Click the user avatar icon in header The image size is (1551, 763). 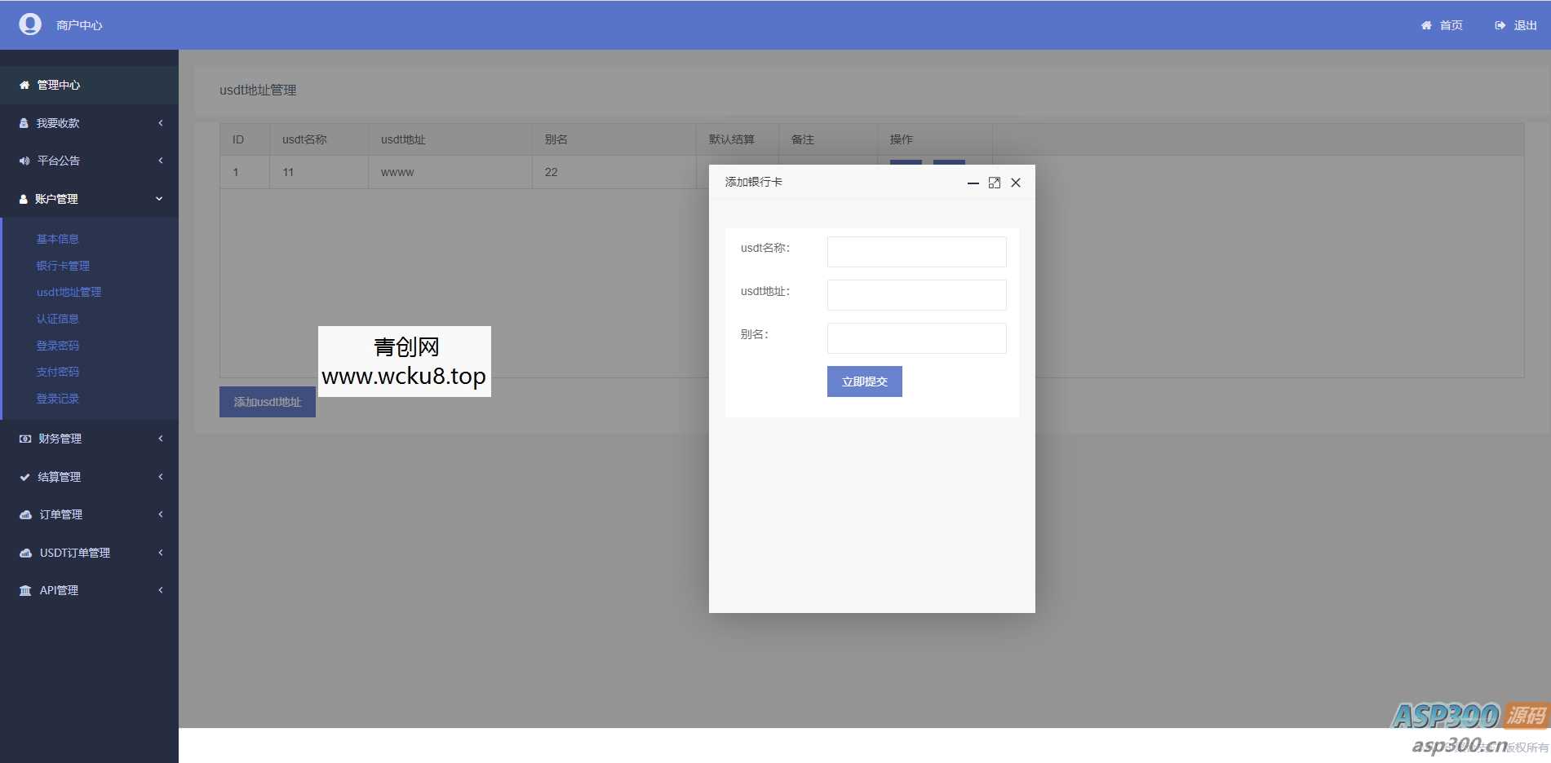pyautogui.click(x=30, y=24)
